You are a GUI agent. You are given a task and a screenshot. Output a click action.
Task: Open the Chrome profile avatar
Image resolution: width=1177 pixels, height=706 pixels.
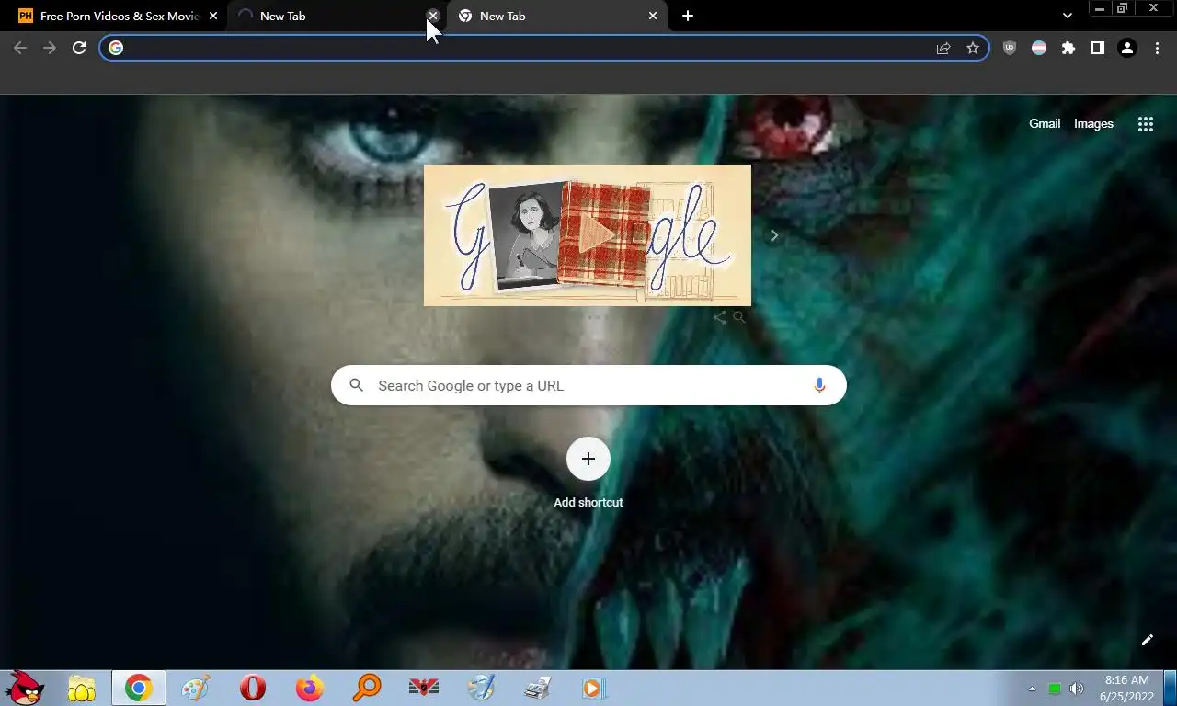point(1127,48)
